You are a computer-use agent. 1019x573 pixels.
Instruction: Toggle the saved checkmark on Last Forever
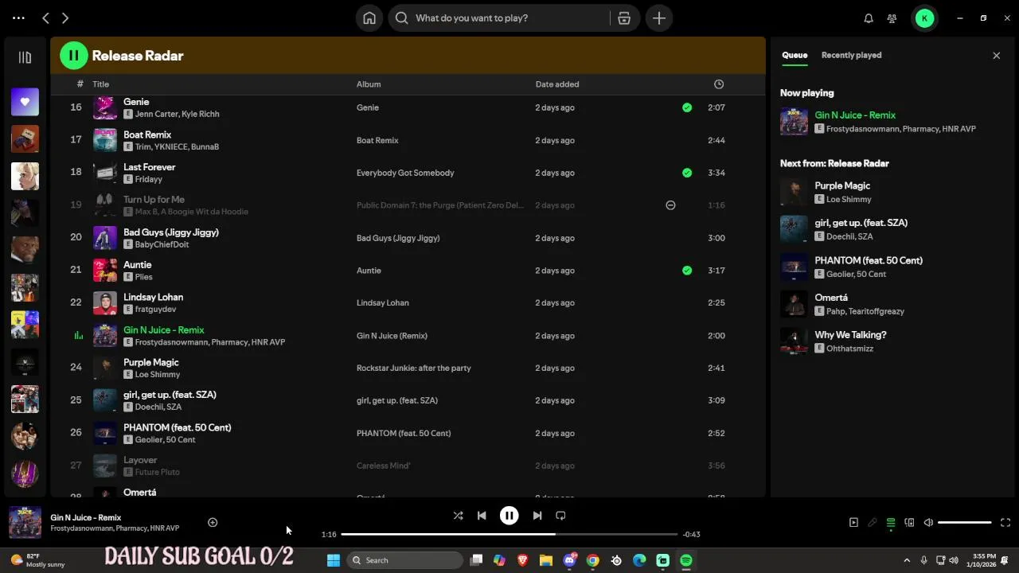pyautogui.click(x=687, y=173)
